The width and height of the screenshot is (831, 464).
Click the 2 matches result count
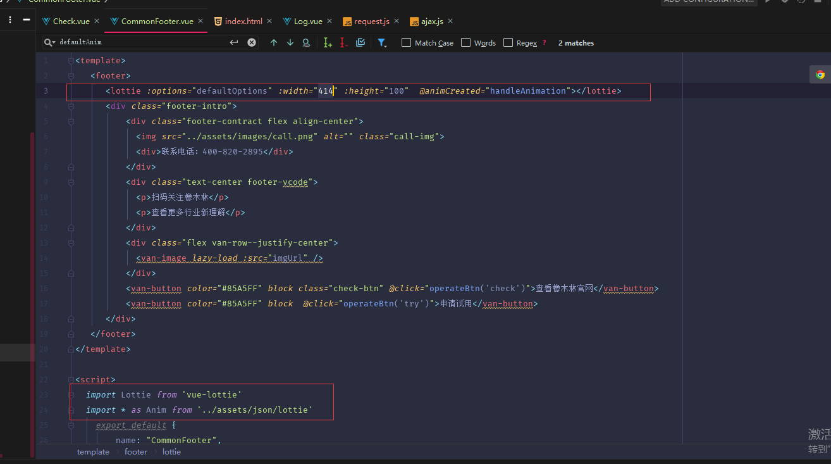[x=576, y=43]
